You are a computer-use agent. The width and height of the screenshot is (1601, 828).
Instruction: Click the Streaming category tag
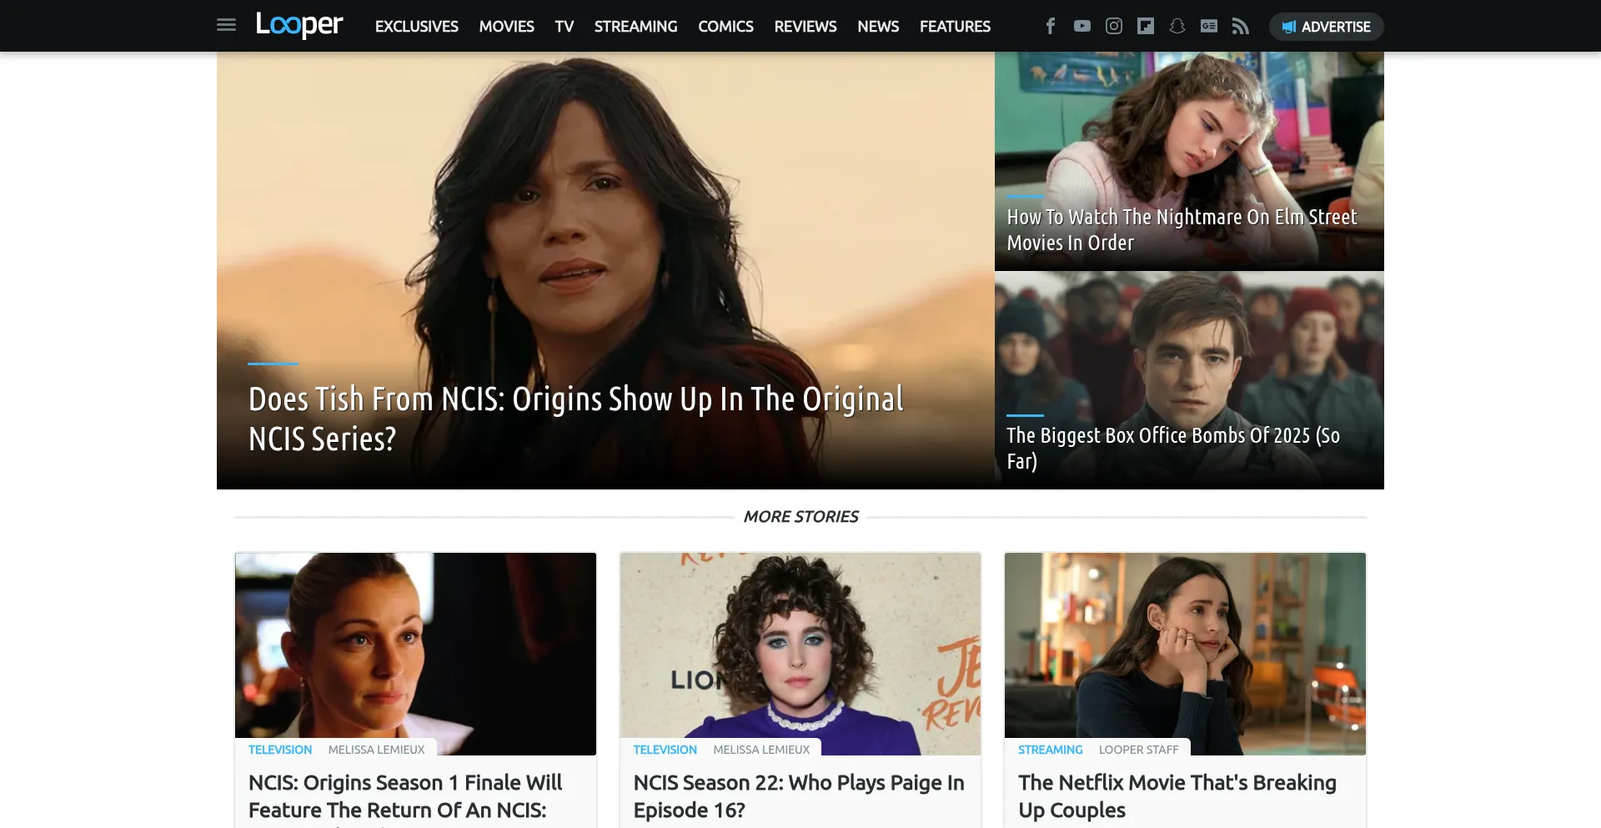(1051, 750)
